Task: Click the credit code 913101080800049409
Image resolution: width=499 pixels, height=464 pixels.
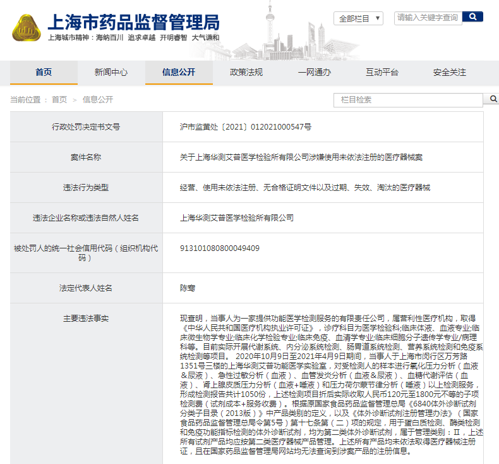Action: (x=219, y=248)
